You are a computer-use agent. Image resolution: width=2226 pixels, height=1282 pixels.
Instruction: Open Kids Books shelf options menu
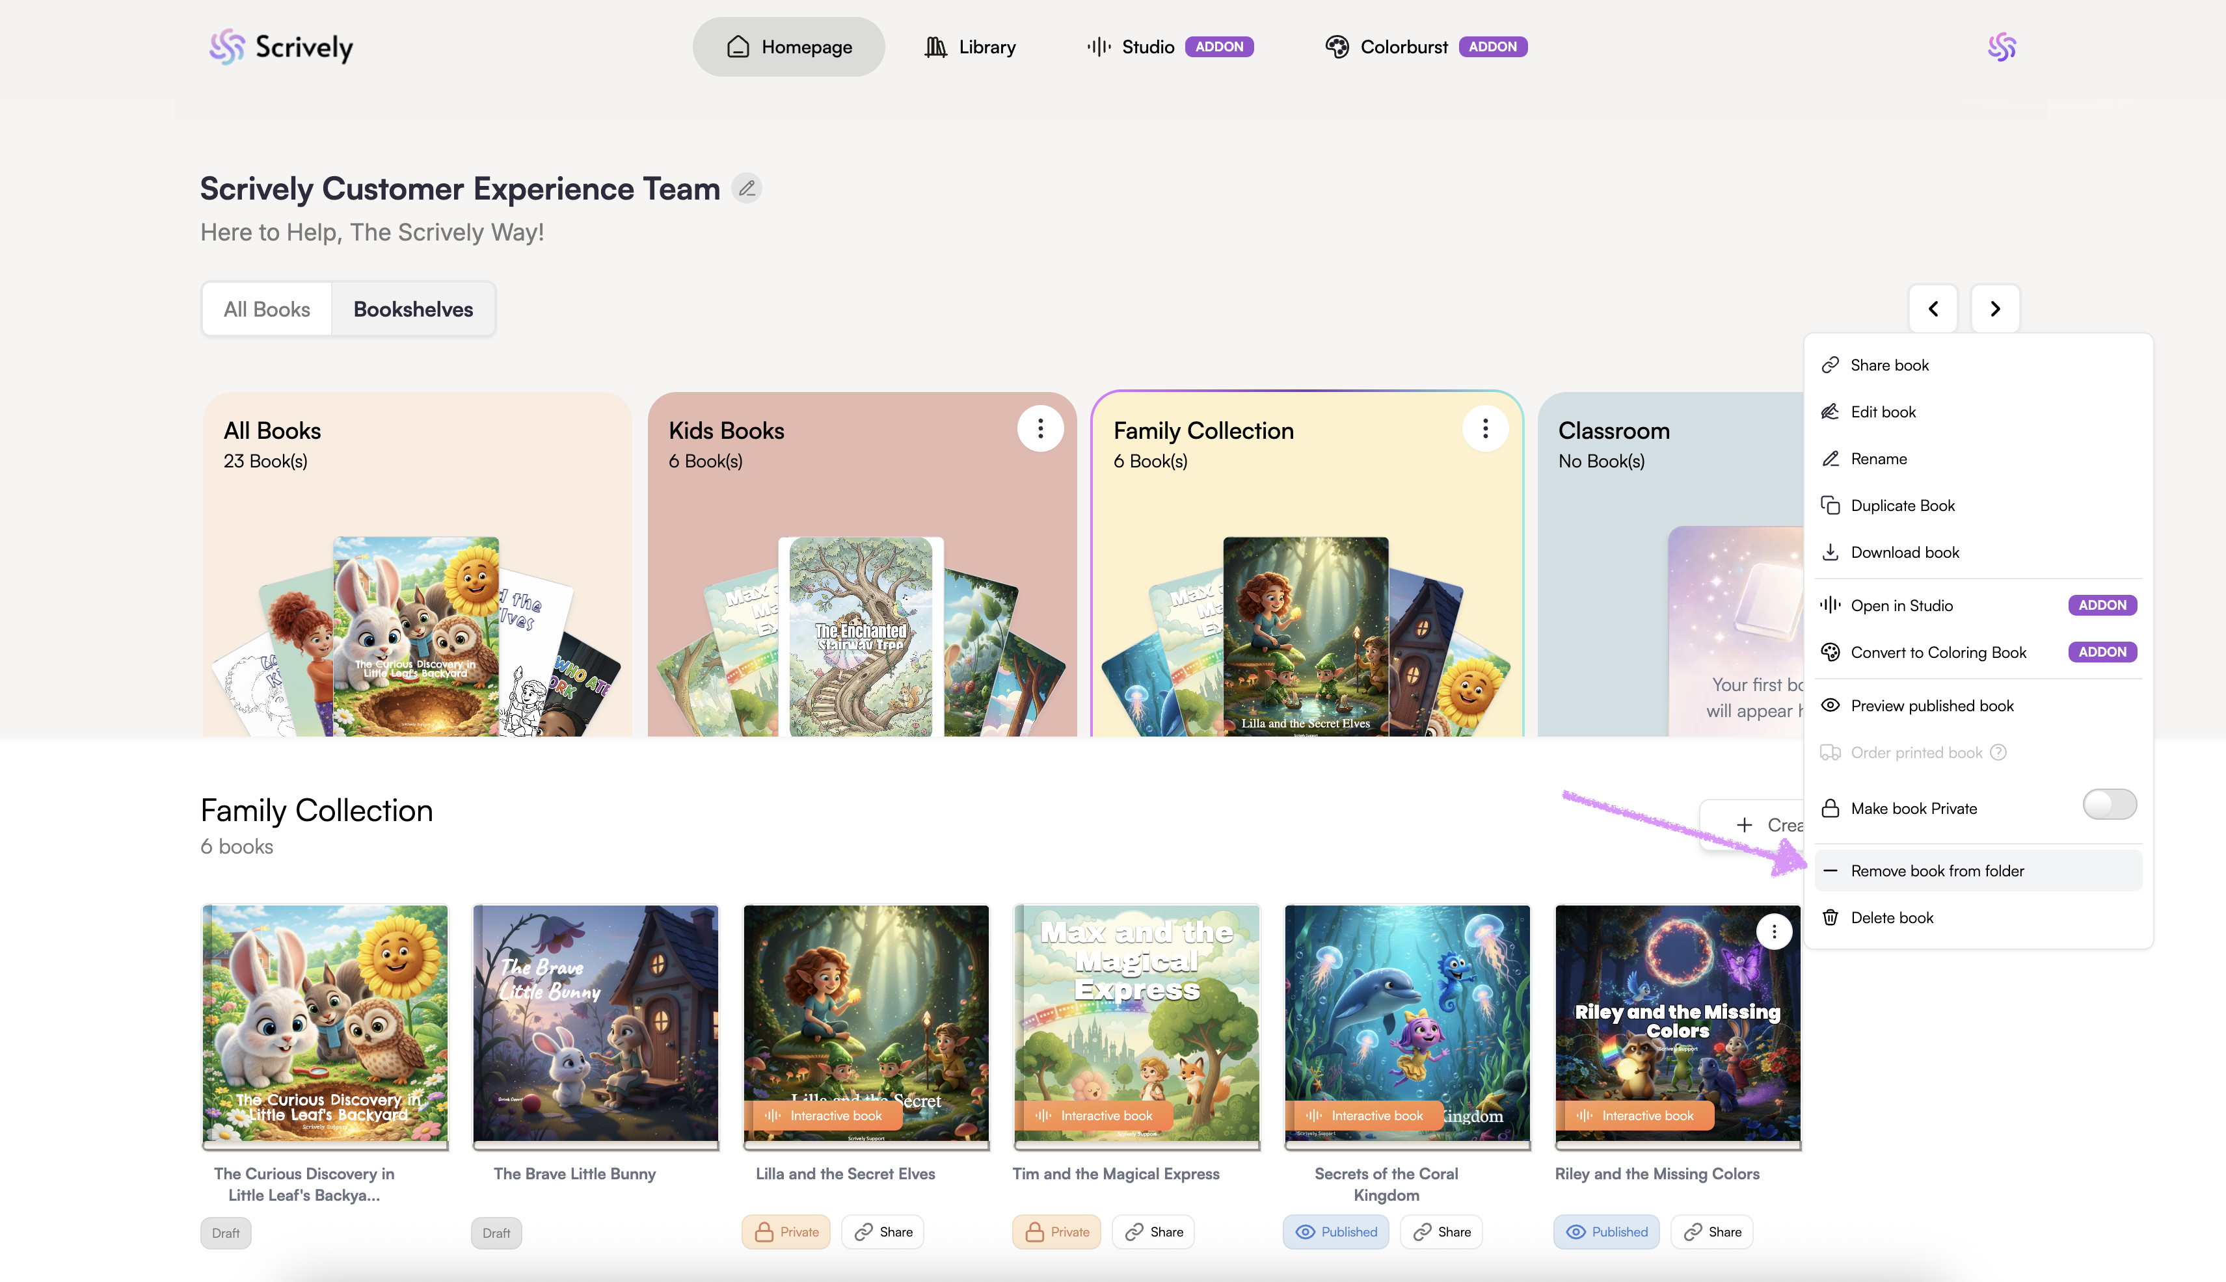(x=1039, y=429)
